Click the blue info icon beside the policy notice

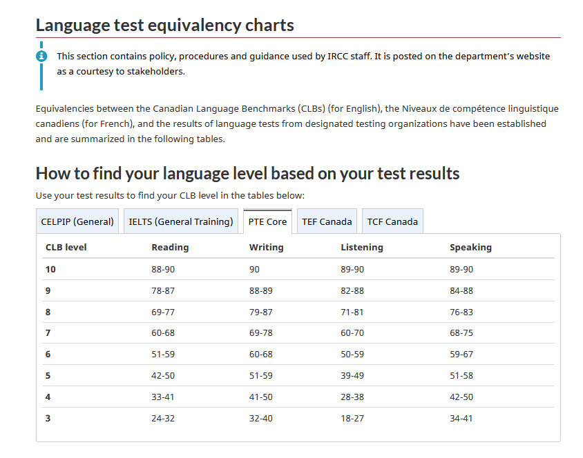click(41, 56)
